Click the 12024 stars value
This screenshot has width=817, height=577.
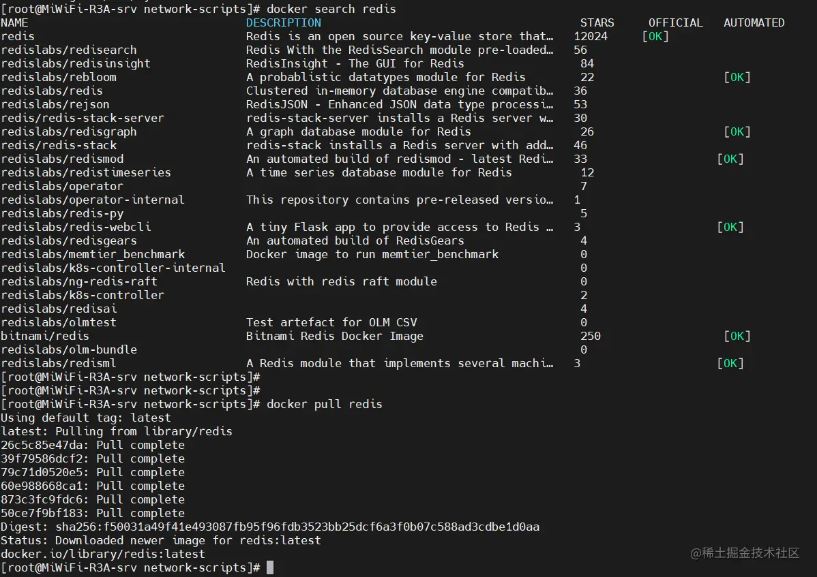(591, 36)
